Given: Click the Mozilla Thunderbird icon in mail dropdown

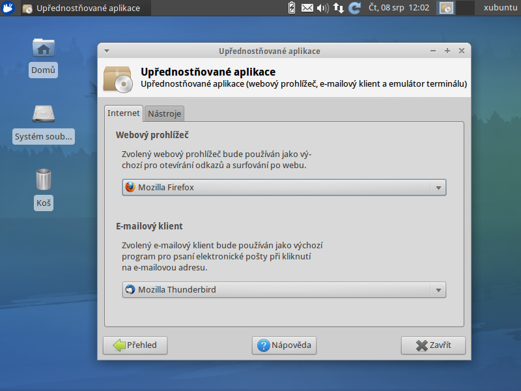Looking at the screenshot, I should [x=130, y=289].
